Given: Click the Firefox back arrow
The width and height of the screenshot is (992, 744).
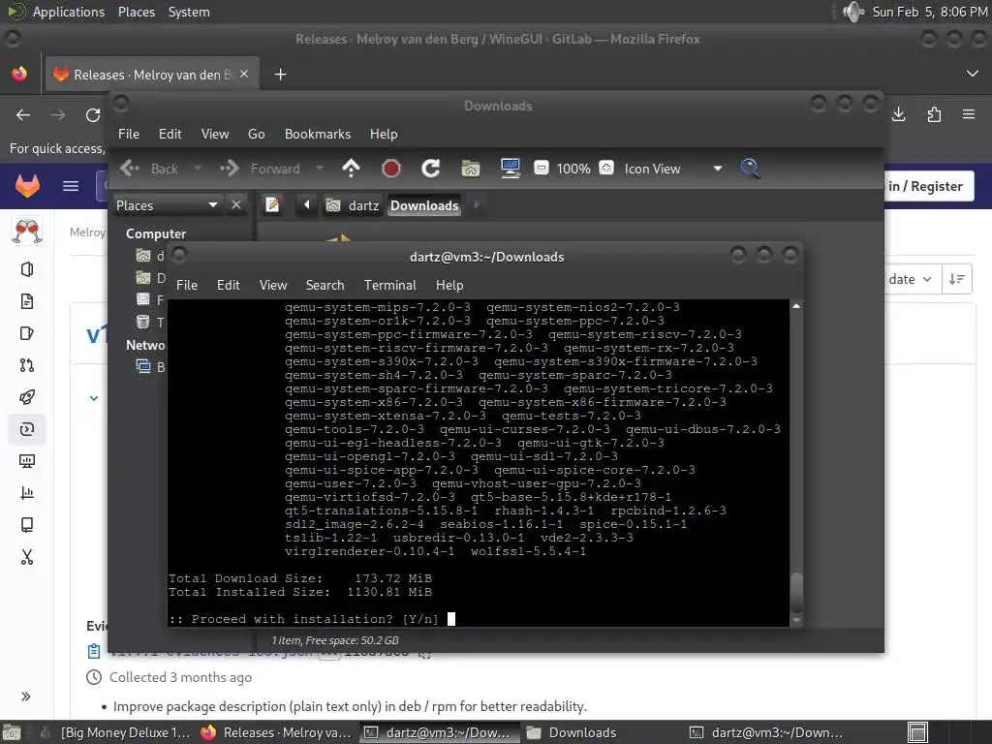Looking at the screenshot, I should (x=23, y=115).
